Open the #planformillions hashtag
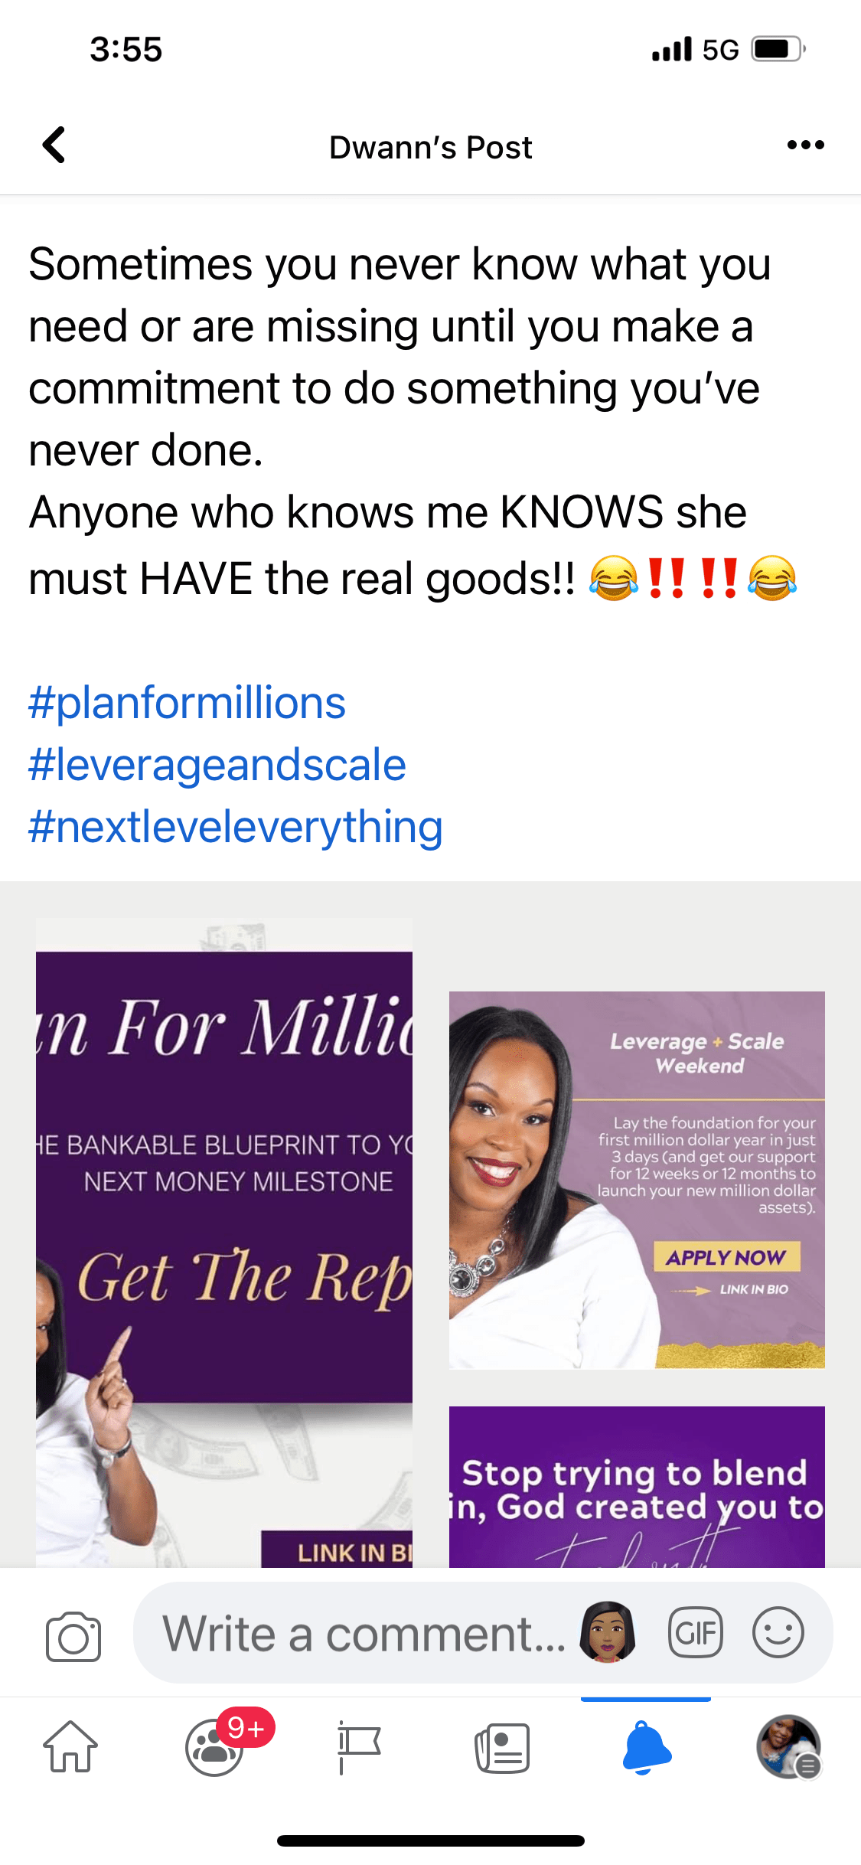 tap(188, 703)
